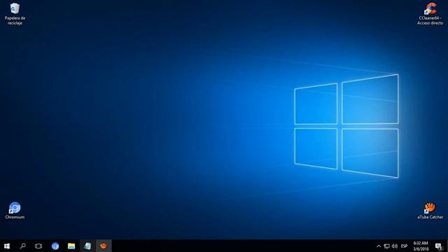The width and height of the screenshot is (448, 252).
Task: Select the Papelera de reciclaje desktop icon
Action: click(15, 14)
